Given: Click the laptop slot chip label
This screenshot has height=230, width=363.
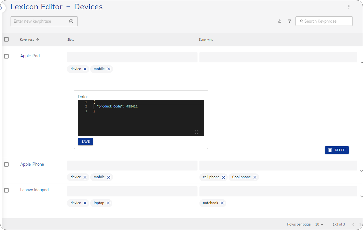Looking at the screenshot, I should point(99,203).
